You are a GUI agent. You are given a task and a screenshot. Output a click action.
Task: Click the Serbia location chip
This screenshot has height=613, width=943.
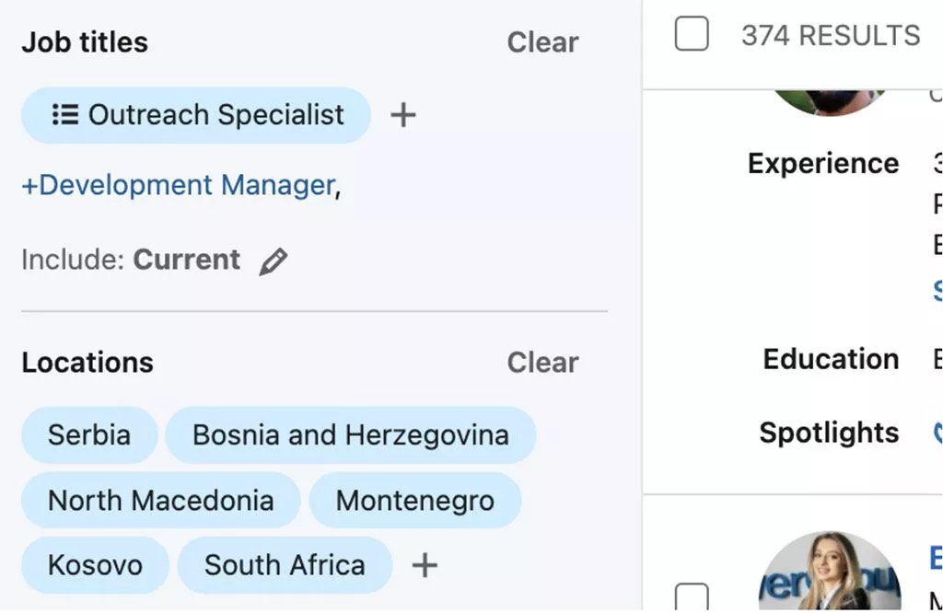89,434
